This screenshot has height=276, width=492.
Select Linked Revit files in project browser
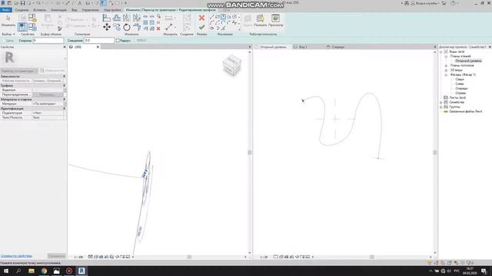click(x=465, y=111)
